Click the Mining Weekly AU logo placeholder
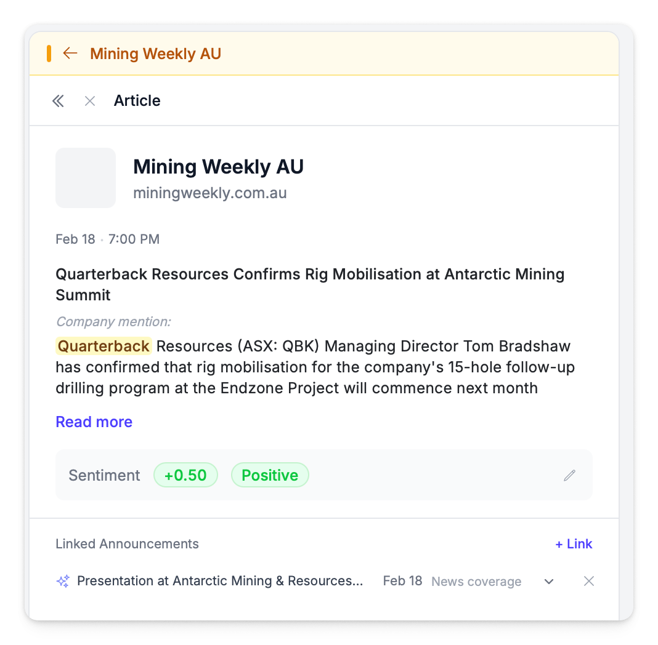The image size is (658, 645). (x=86, y=178)
